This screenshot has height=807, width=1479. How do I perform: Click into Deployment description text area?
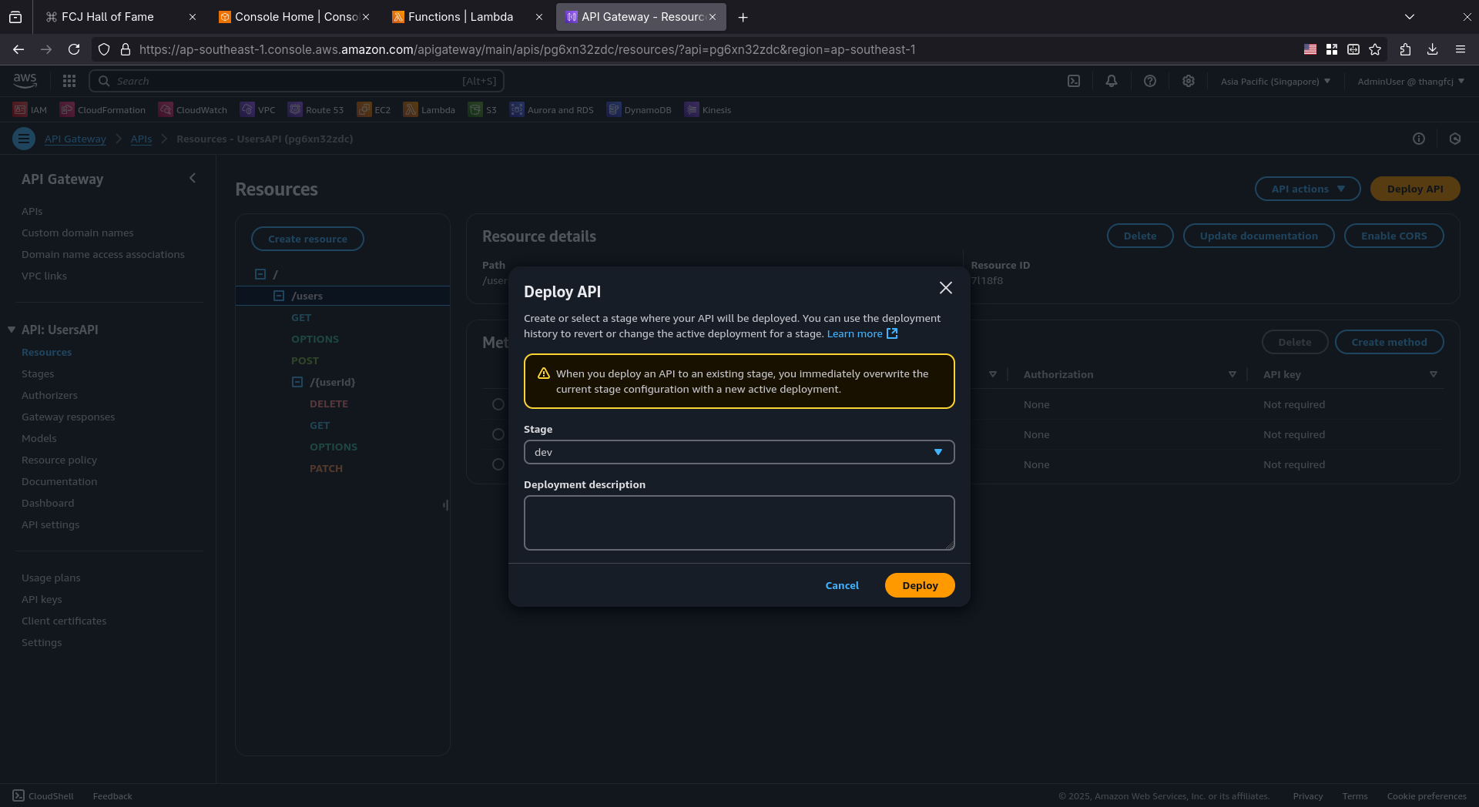pyautogui.click(x=739, y=523)
